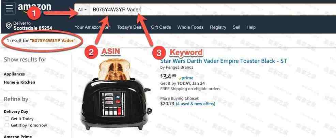View the 4 used & new offers
336x138 pixels.
point(195,104)
